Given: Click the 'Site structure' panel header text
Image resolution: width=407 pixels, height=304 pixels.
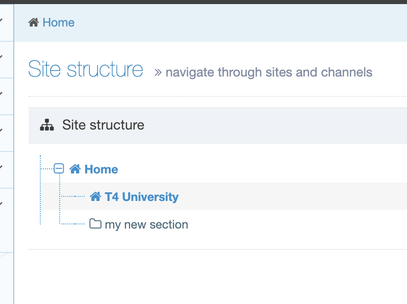Looking at the screenshot, I should (x=103, y=125).
